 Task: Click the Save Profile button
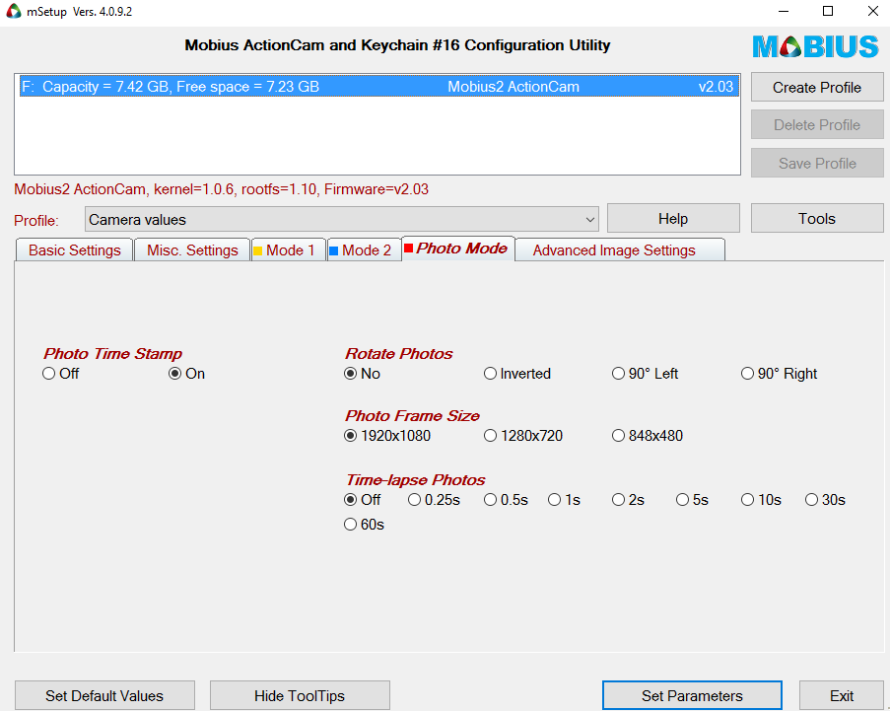coord(817,164)
